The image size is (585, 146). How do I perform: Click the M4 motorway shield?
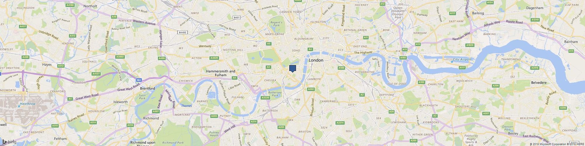pyautogui.click(x=139, y=80)
